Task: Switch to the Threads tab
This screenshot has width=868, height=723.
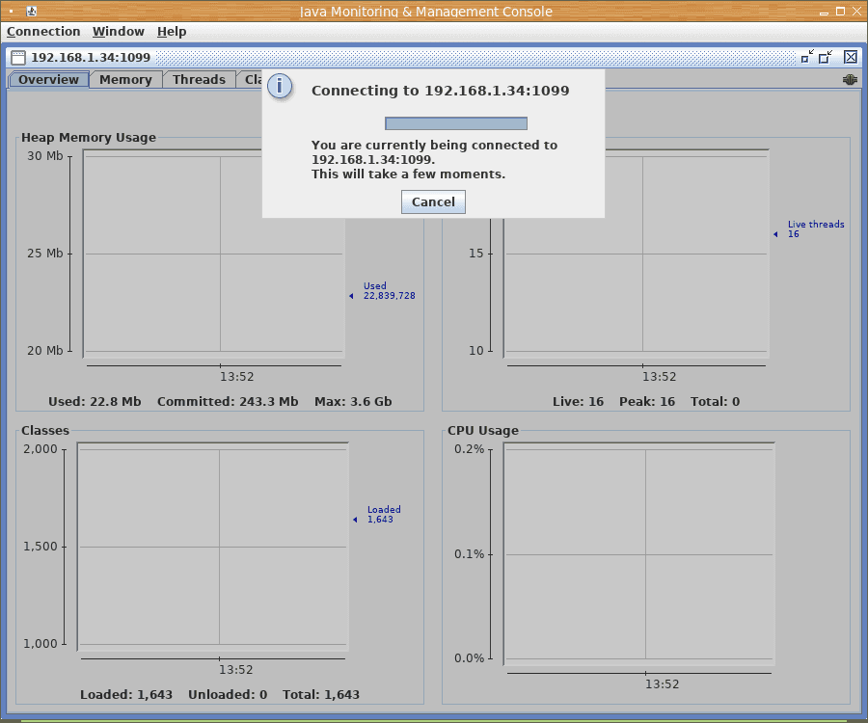Action: [x=199, y=80]
